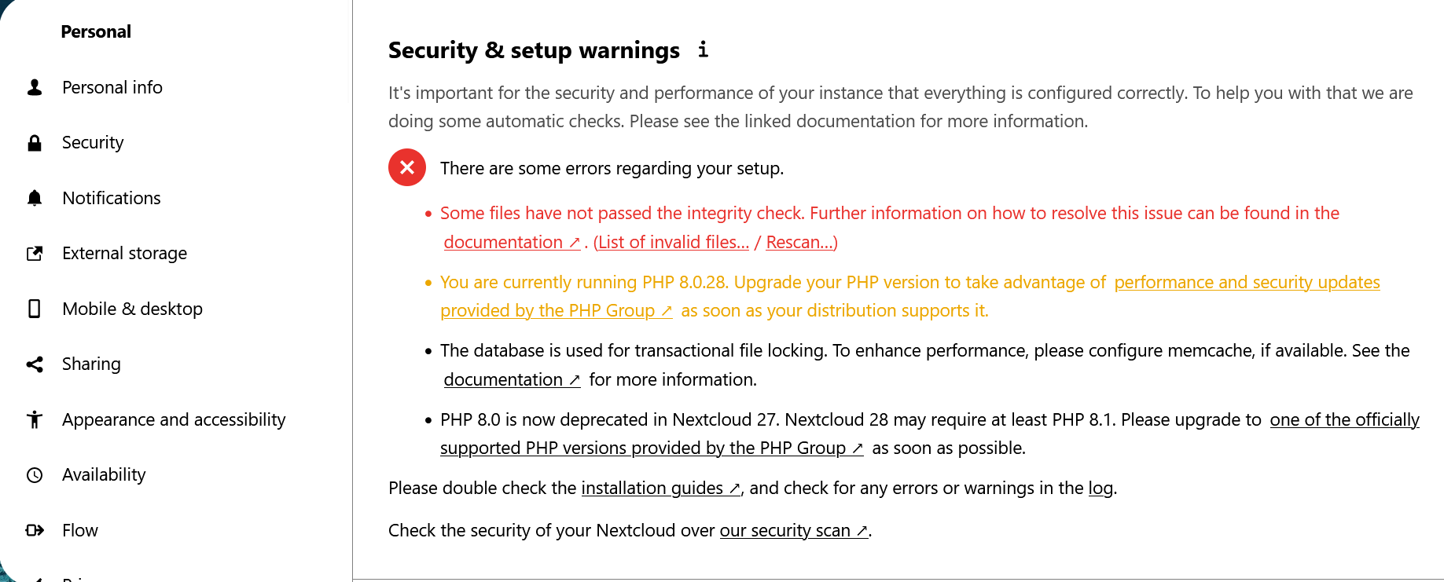Click the Mobile & desktop phone icon
The height and width of the screenshot is (582, 1444).
tap(35, 309)
